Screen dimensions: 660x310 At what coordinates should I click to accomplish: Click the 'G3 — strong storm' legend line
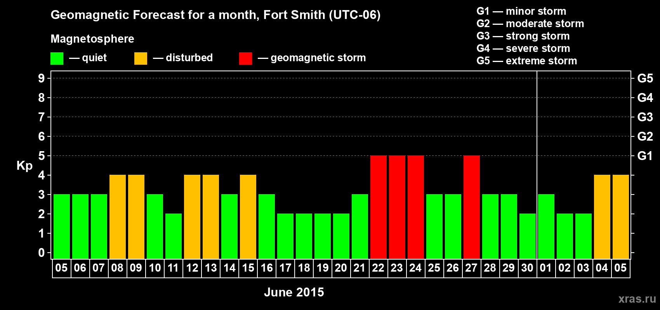click(523, 36)
